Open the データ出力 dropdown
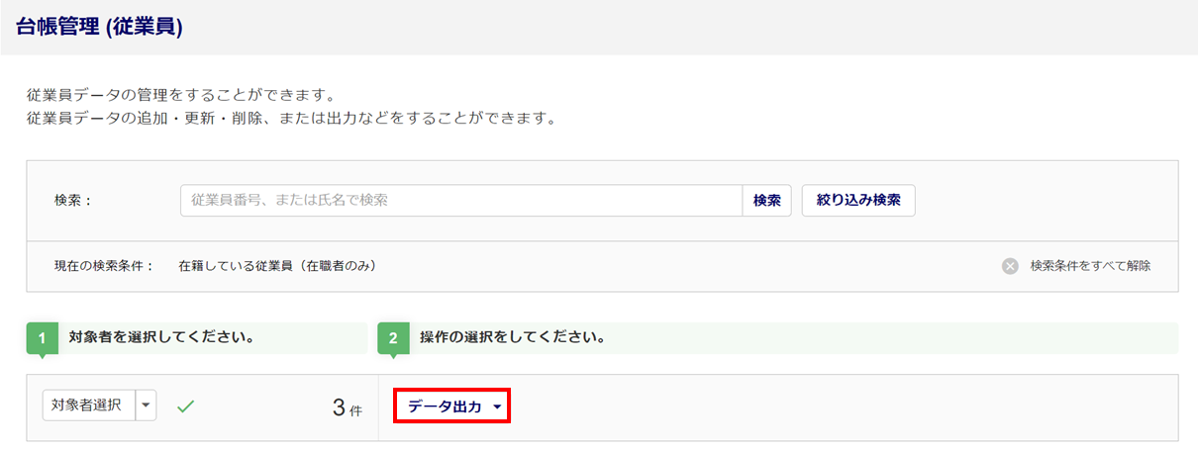This screenshot has height=451, width=1198. point(452,406)
